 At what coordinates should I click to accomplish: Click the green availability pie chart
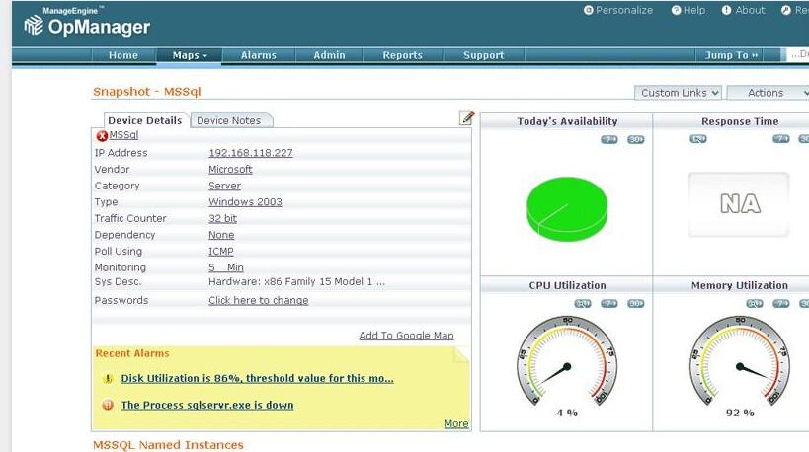(567, 209)
